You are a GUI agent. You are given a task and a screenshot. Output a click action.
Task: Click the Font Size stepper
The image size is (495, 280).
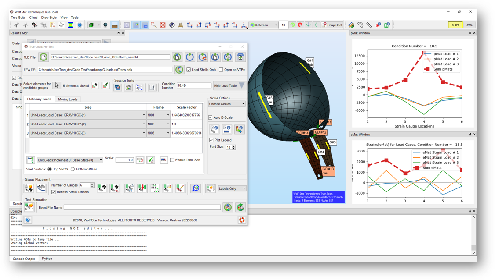tap(233, 147)
